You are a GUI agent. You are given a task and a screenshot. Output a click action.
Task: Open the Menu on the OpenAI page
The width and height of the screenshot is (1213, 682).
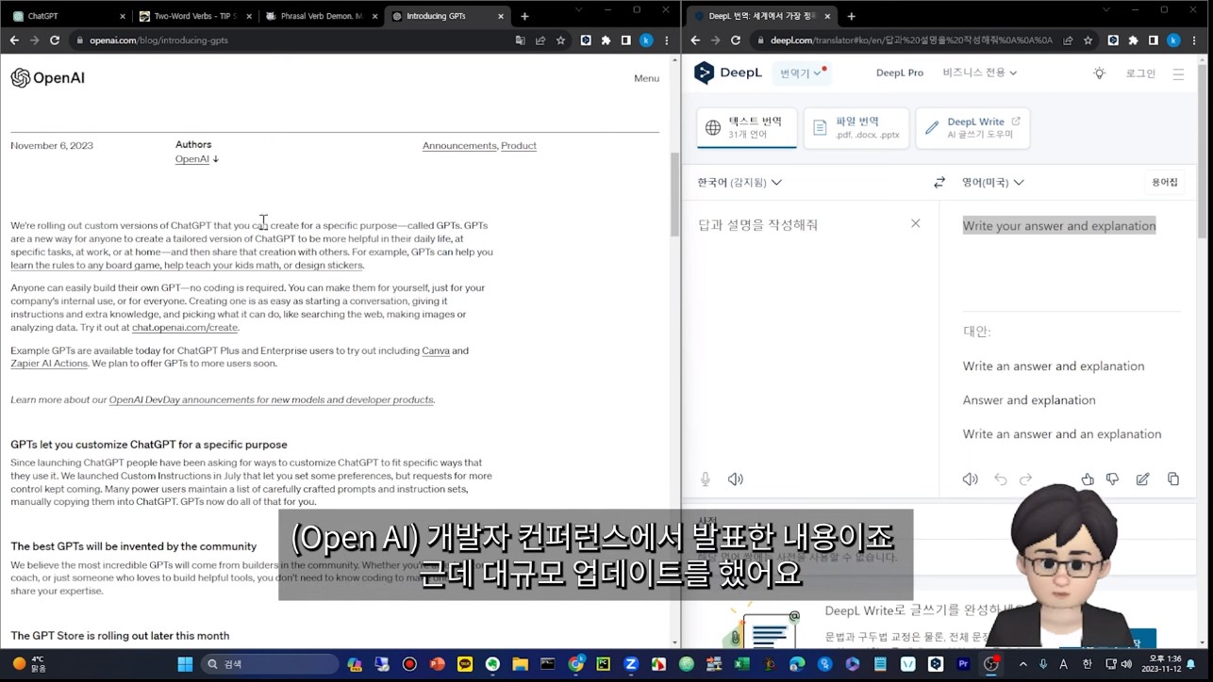coord(646,78)
